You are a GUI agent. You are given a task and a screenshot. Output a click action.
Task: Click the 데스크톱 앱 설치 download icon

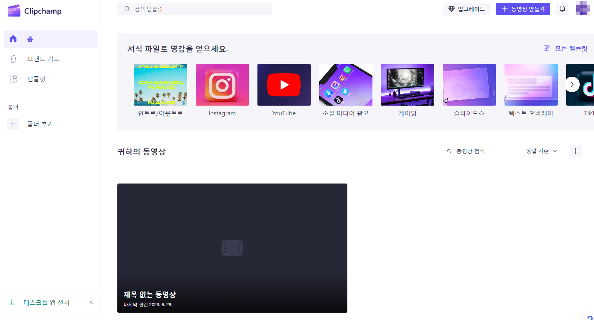[x=12, y=302]
